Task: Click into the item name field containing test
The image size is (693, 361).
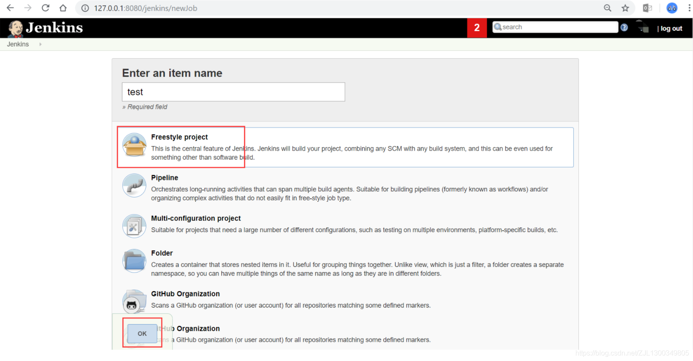Action: 233,92
